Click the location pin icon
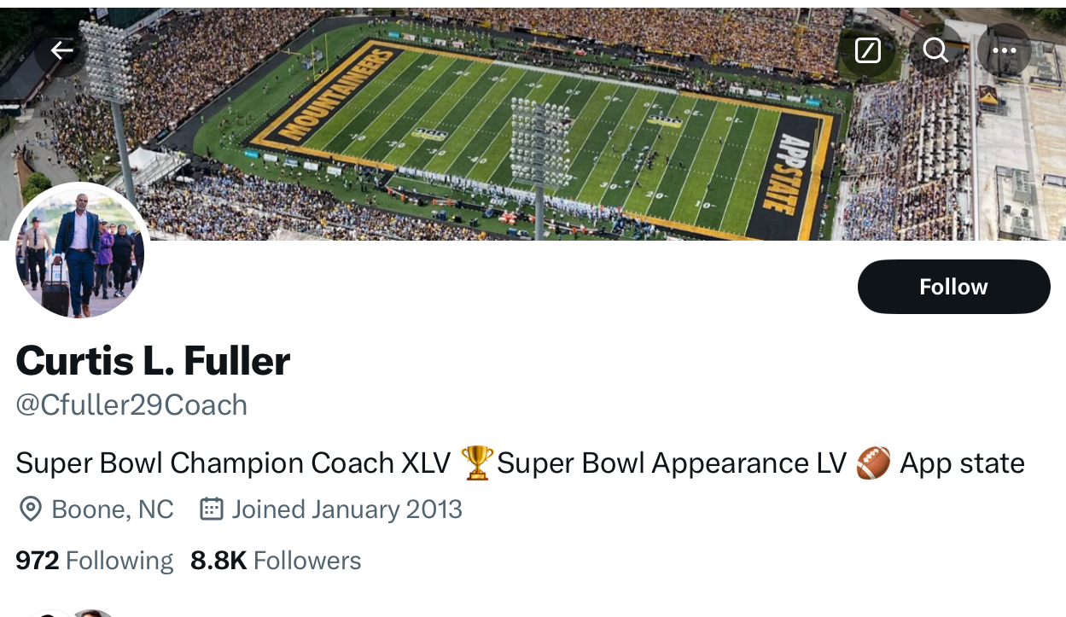The image size is (1066, 617). pos(30,509)
